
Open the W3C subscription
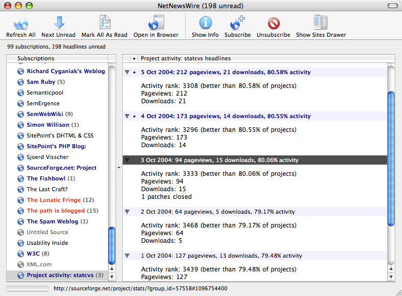(x=34, y=254)
